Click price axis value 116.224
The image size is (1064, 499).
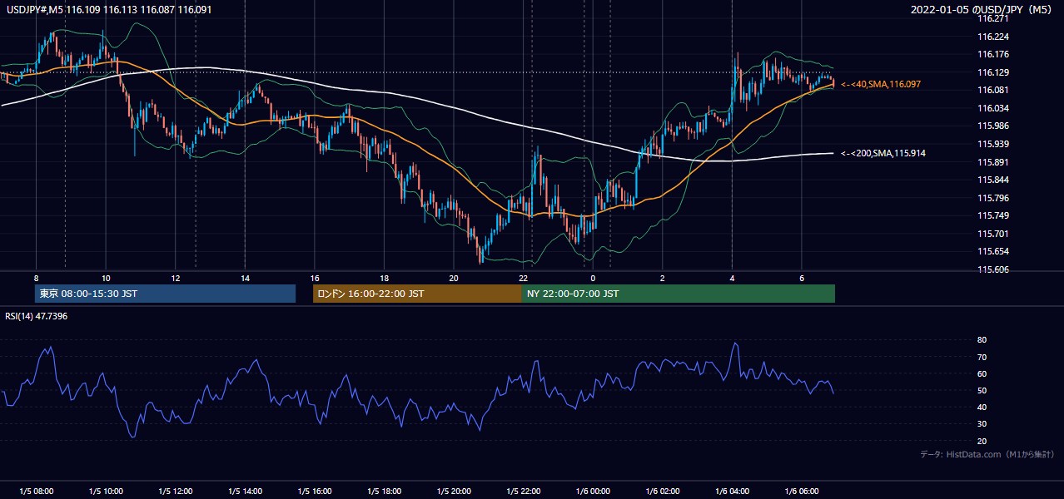993,37
